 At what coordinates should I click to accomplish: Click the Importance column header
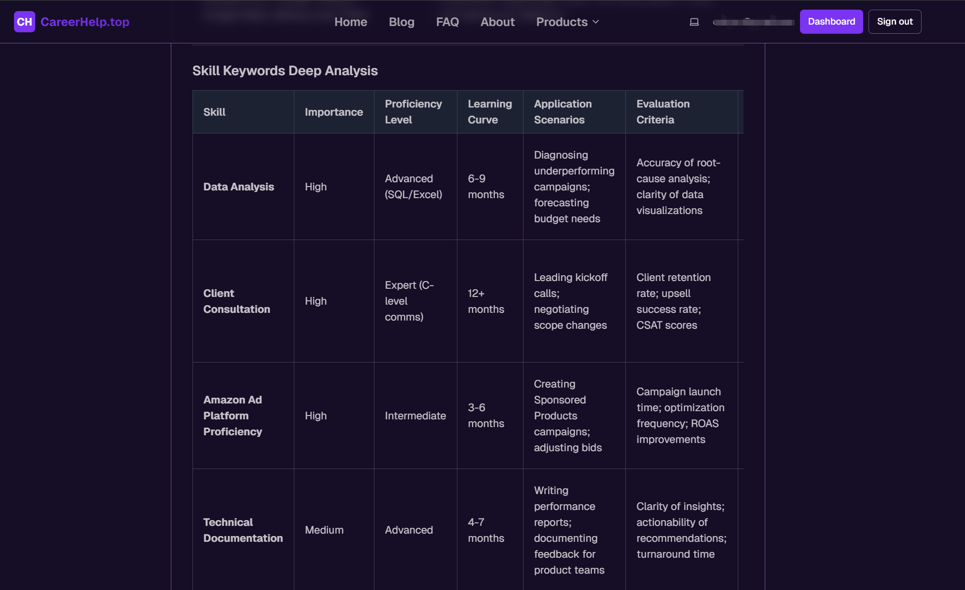333,111
